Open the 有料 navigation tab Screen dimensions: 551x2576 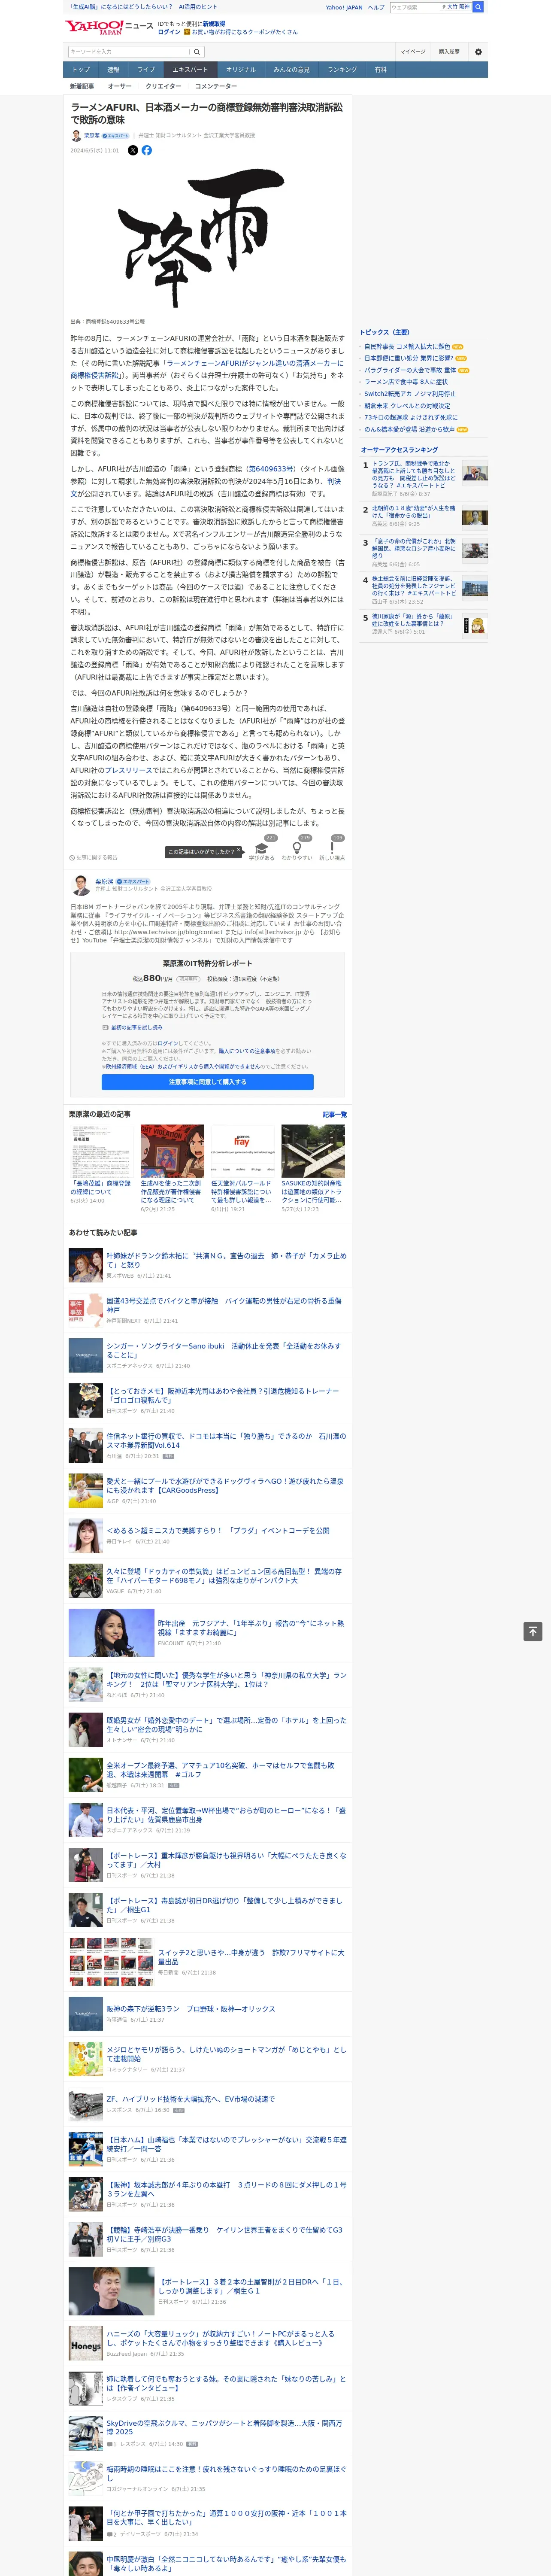tap(381, 70)
